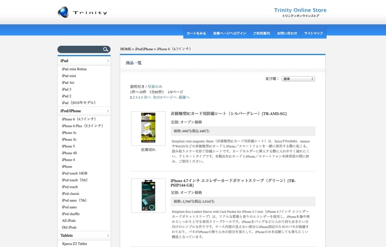This screenshot has height=247, width=386.
Task: Expand the iPod/iPhone category arrow
Action: point(108,111)
